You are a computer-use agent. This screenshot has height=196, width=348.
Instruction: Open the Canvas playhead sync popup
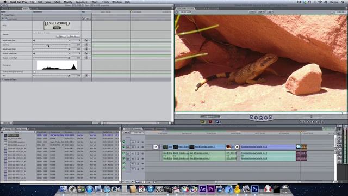[262, 12]
